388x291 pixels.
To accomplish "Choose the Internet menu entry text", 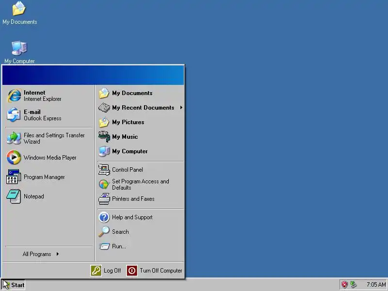I will pos(34,93).
